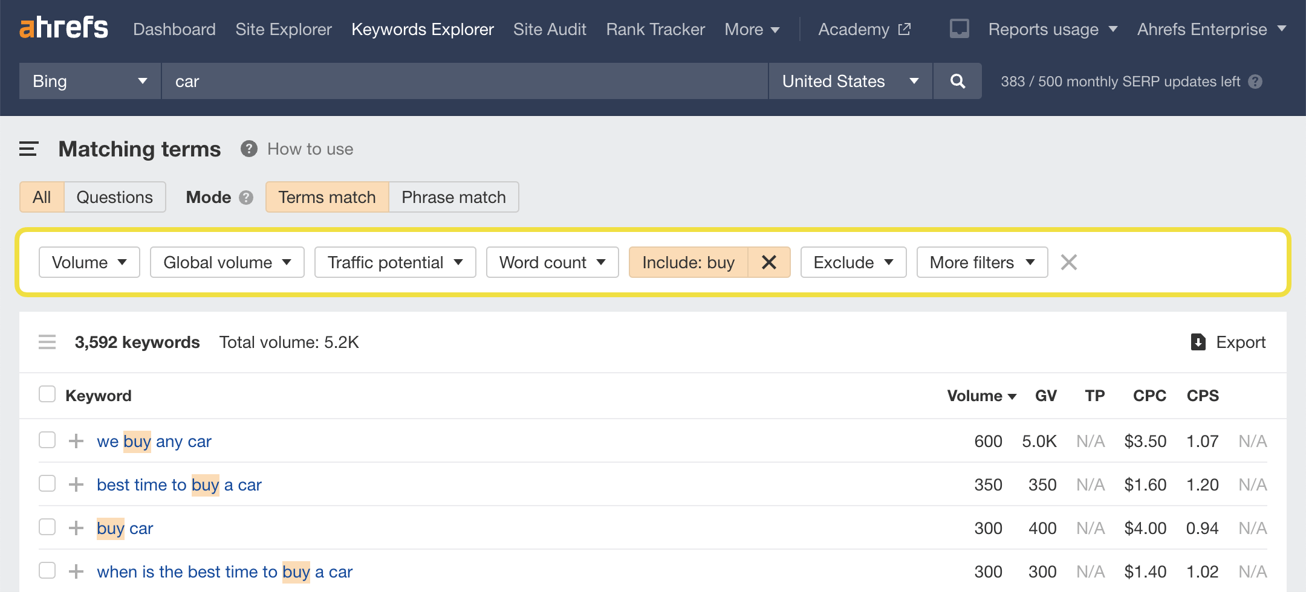Click the search magnifier button
Screen dimensions: 1306x592
point(957,81)
